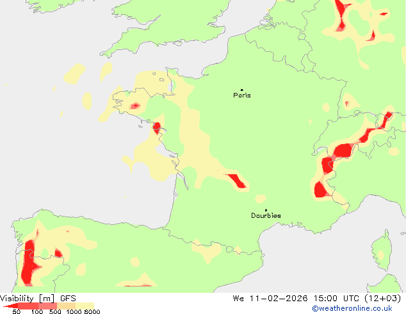
Task: Click the legend value '50'
Action: tap(16, 311)
